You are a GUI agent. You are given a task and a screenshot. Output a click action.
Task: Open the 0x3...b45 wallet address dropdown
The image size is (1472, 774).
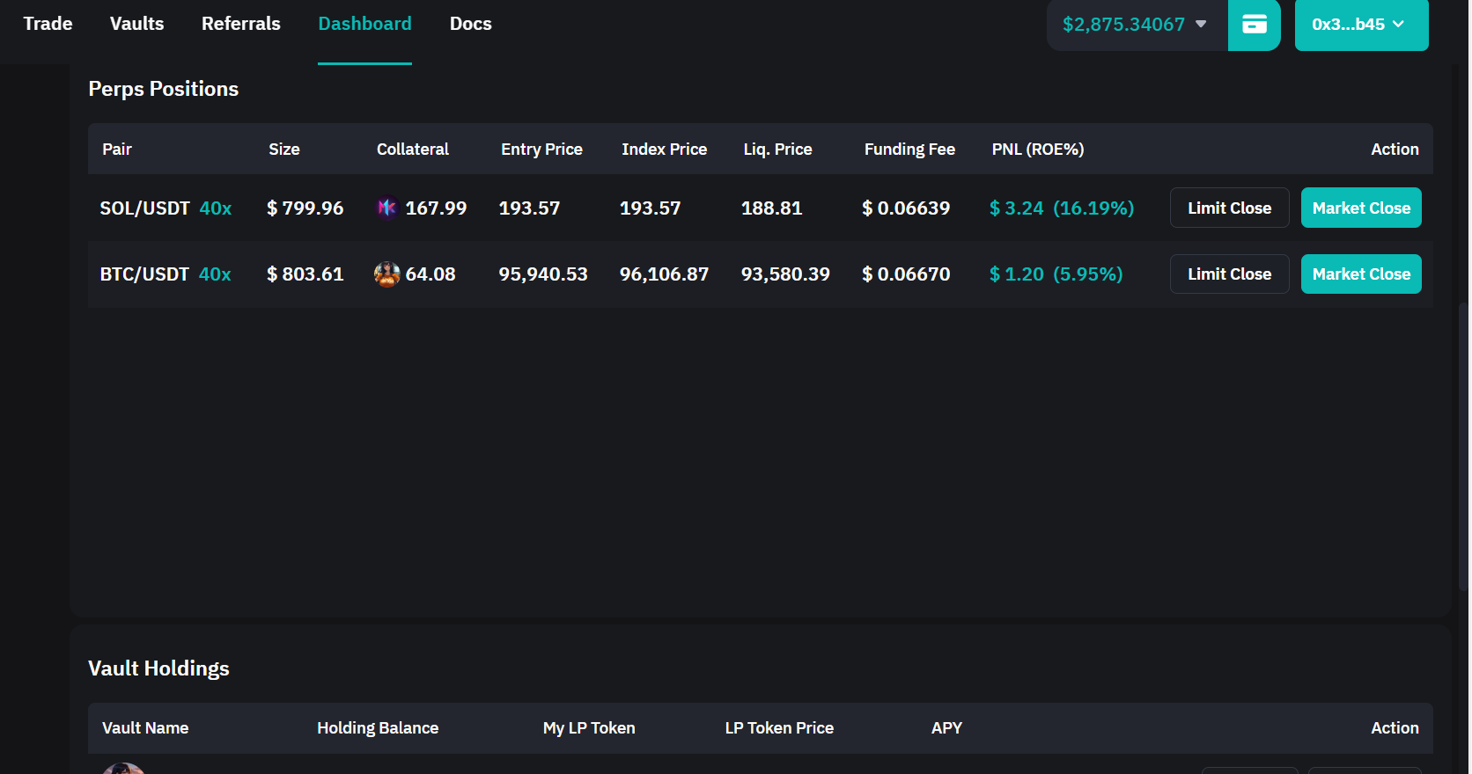[1360, 25]
